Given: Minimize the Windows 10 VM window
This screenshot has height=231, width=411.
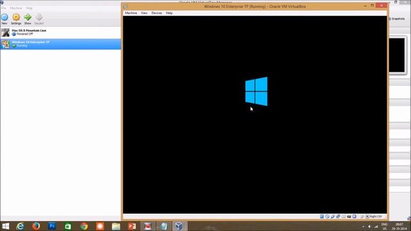Looking at the screenshot, I should [365, 6].
